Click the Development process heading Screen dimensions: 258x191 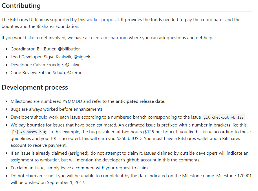tap(35, 87)
